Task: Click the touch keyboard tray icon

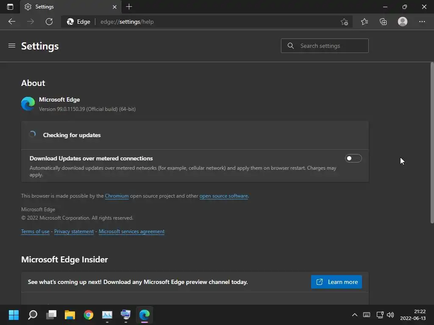Action: [x=367, y=315]
